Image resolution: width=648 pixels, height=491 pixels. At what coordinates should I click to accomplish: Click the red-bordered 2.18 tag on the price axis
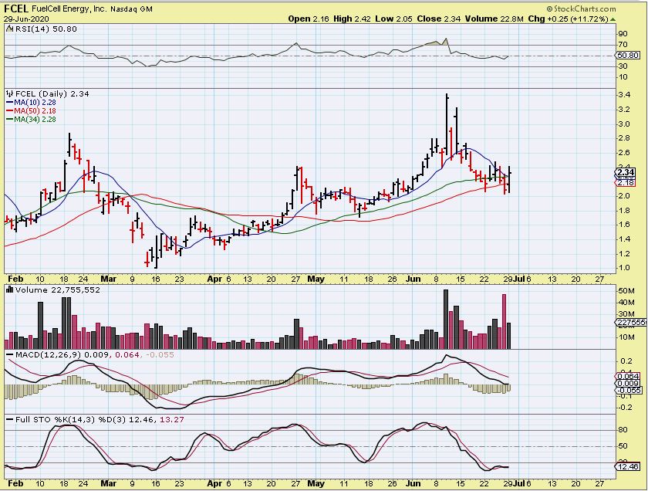click(x=626, y=182)
